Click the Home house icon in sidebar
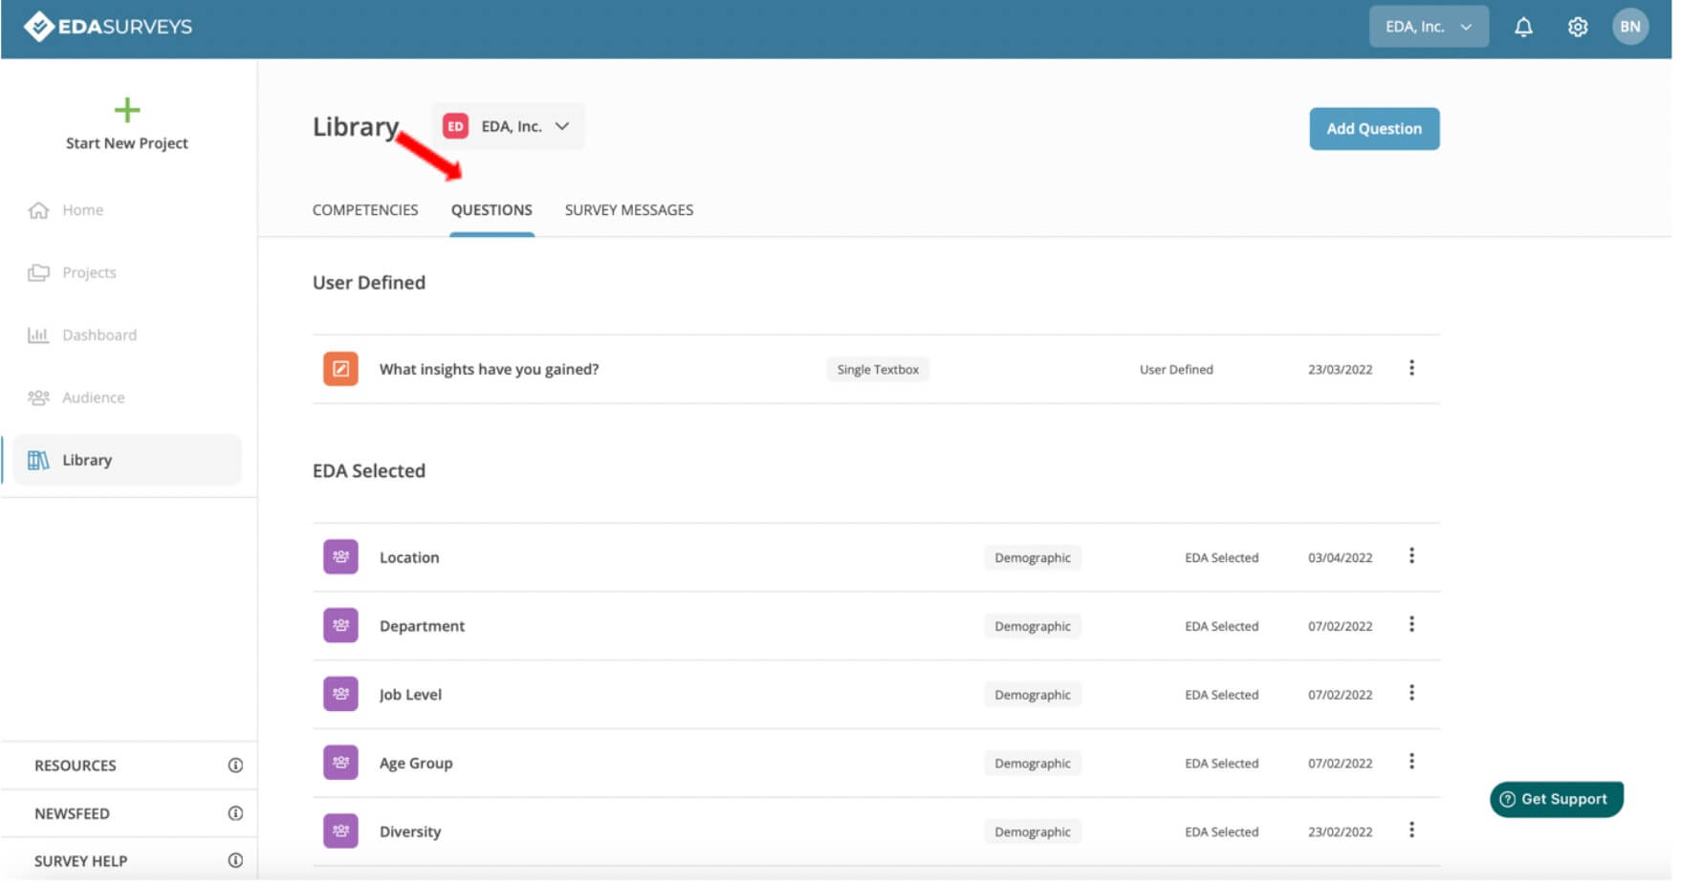 click(38, 210)
